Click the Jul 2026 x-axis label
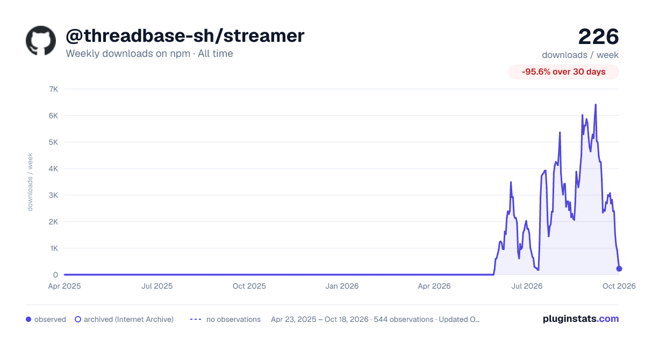Screen dimensions: 645x338 527,286
